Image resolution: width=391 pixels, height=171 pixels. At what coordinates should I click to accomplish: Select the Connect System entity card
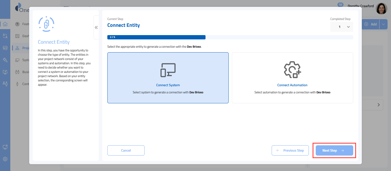[168, 78]
